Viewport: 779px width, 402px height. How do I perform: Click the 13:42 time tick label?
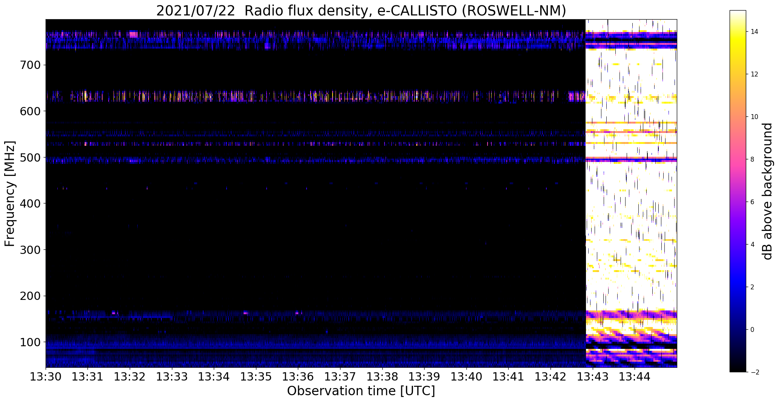tap(551, 376)
